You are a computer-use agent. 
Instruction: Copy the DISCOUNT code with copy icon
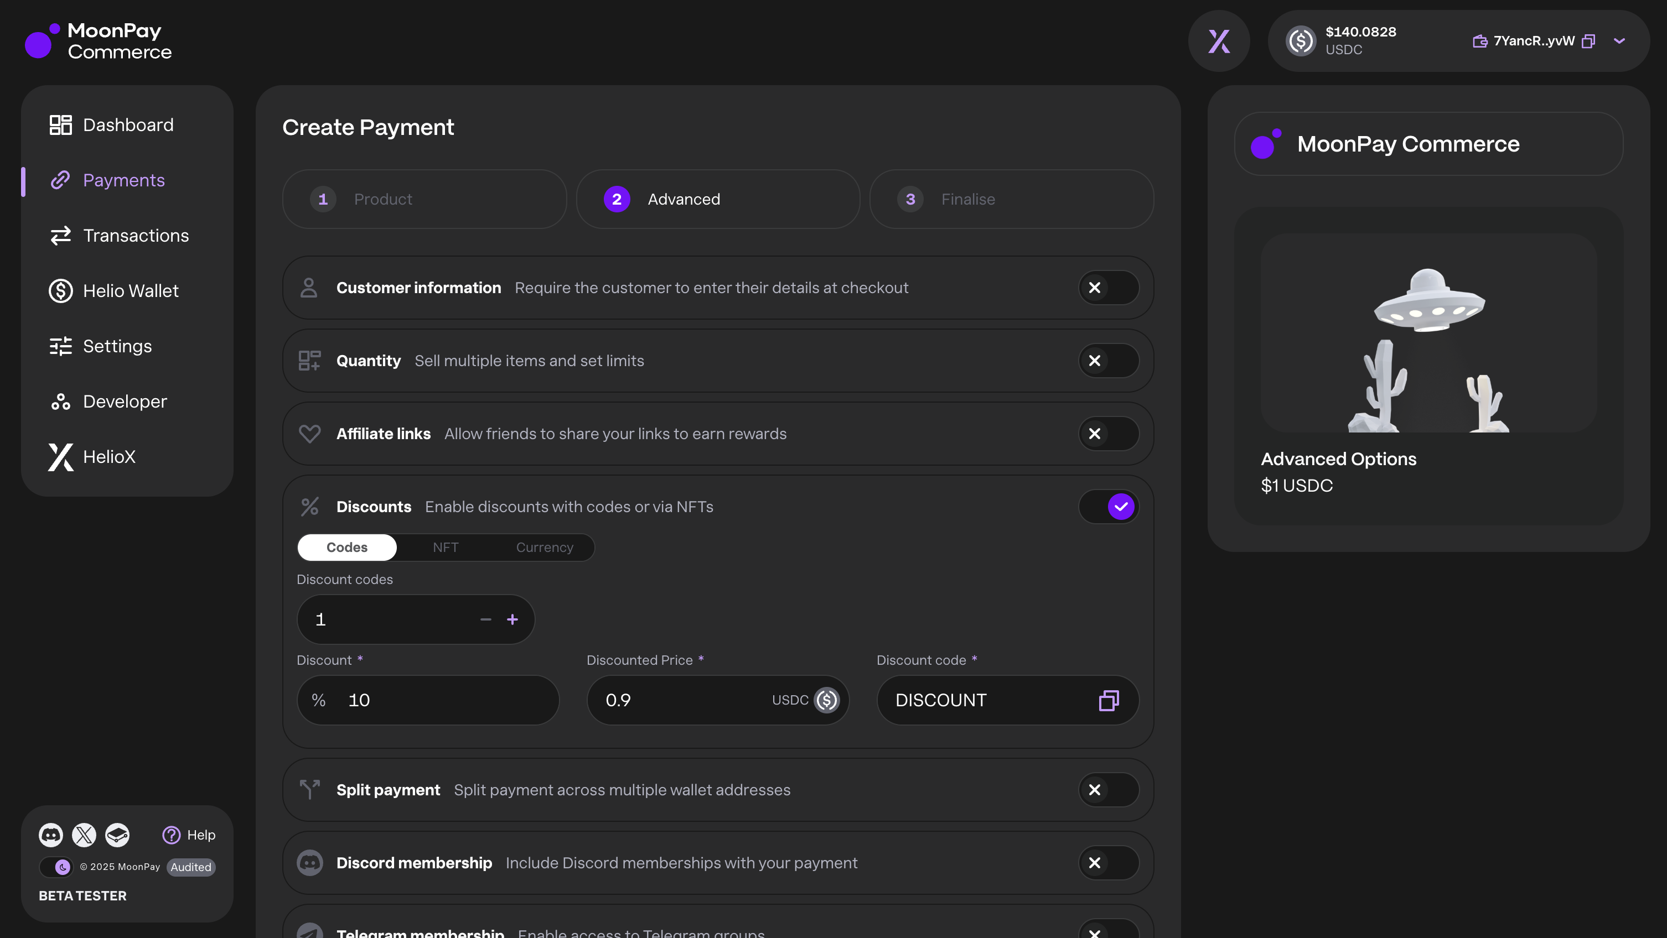[1109, 700]
